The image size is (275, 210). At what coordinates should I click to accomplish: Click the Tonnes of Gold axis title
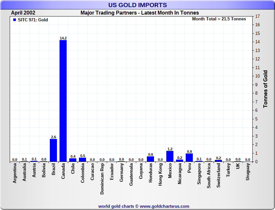click(x=265, y=89)
